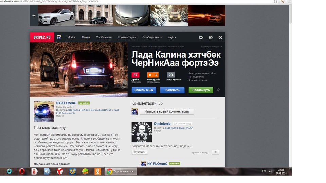Click the Машины breadcrumb link
Viewport: 326px width, 183px height.
tap(136, 47)
